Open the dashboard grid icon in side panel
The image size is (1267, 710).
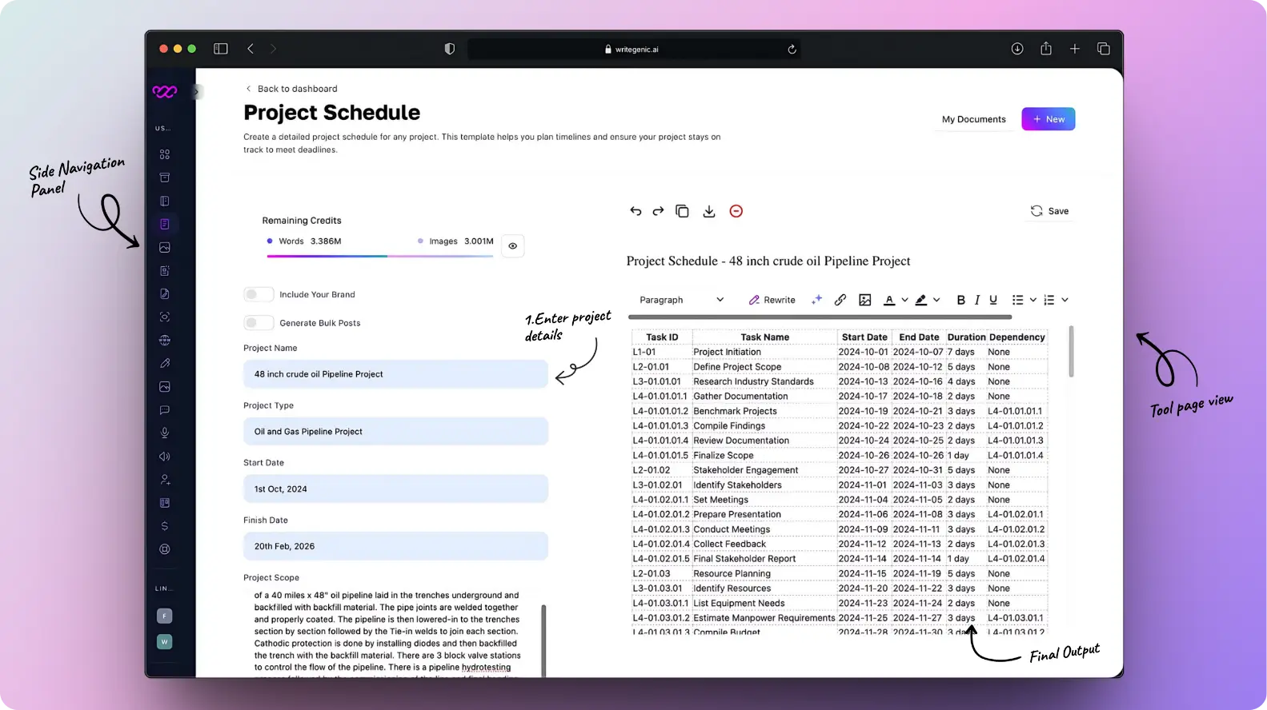165,154
